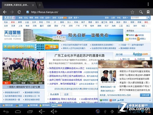The image size is (153, 115).
Task: Switch to the 热点推荐 tab
Action: click(54, 94)
